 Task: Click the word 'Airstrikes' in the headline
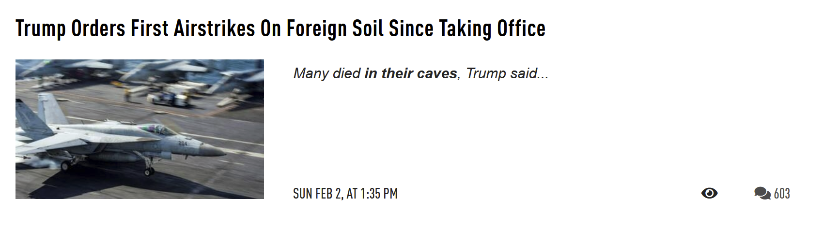tap(214, 29)
